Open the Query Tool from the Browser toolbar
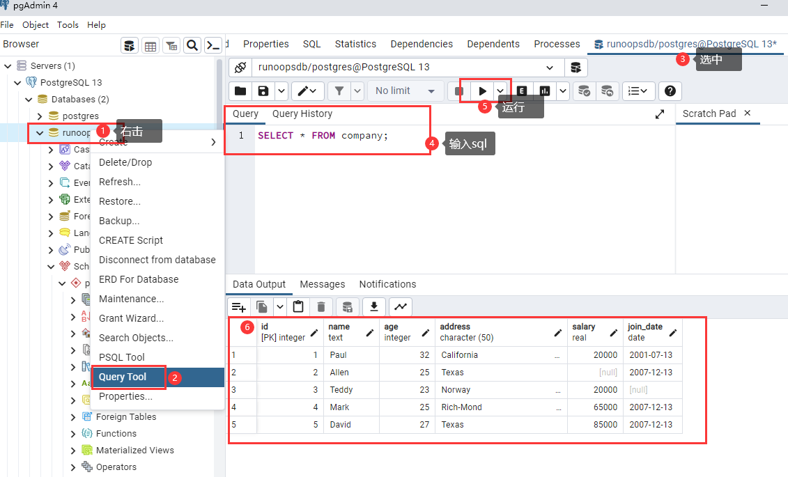The image size is (788, 477). [x=130, y=45]
